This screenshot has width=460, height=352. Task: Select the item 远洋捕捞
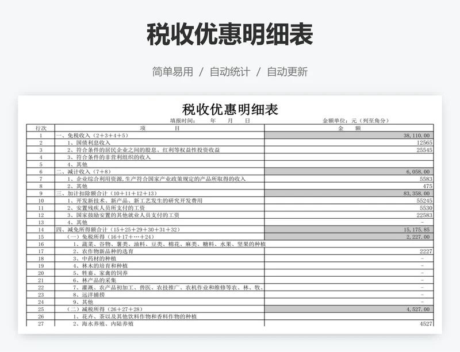160,295
